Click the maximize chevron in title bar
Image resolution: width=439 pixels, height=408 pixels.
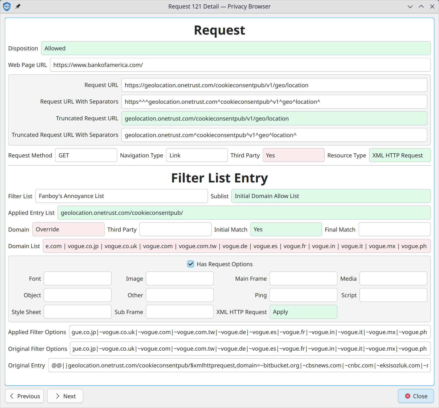(421, 7)
